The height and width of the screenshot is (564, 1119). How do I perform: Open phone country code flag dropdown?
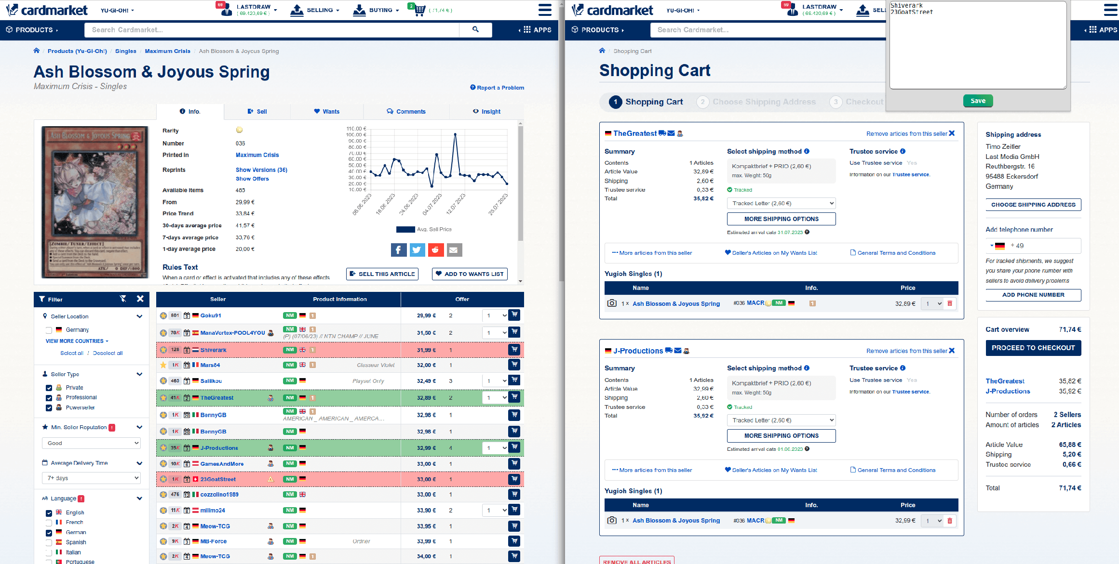[x=997, y=246]
